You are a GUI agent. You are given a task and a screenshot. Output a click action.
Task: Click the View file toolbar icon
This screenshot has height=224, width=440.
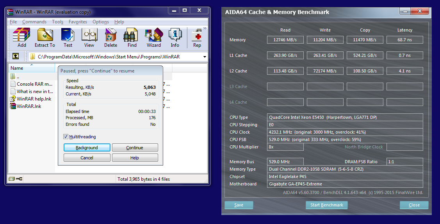89,37
